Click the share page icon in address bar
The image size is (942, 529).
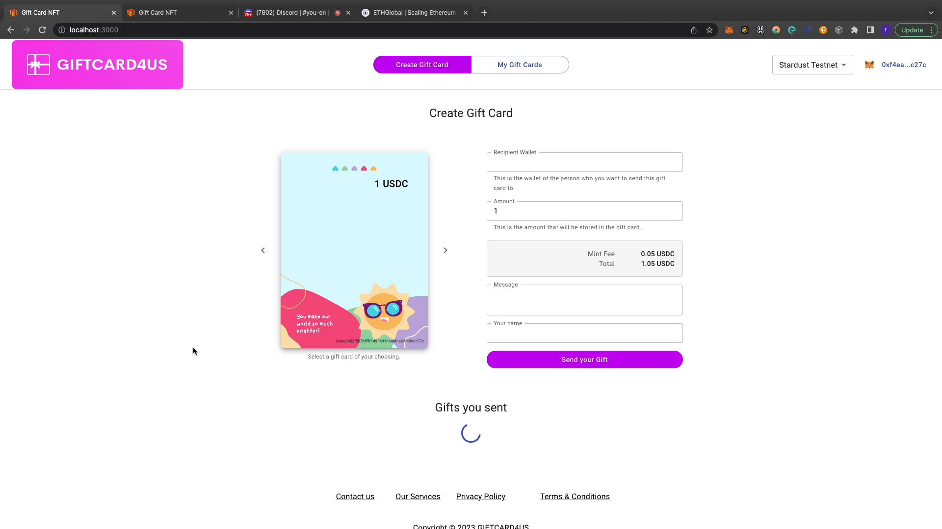(x=694, y=30)
